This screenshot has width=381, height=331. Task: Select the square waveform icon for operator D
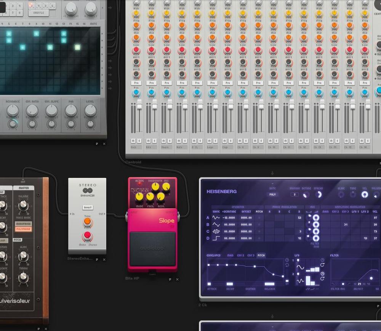point(216,238)
